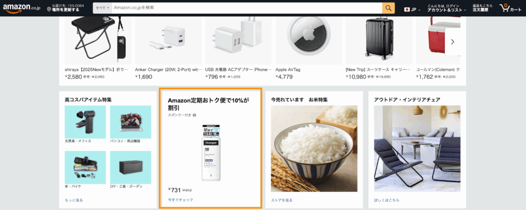526x210 pixels.
Task: Advance carousel with right chevron arrow
Action: 452,42
